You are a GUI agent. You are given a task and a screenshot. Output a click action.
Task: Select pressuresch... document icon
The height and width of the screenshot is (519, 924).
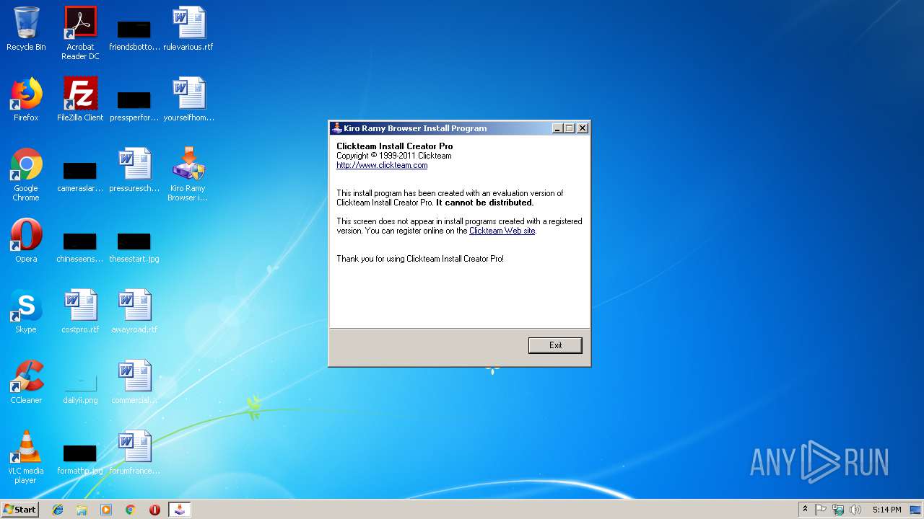134,170
